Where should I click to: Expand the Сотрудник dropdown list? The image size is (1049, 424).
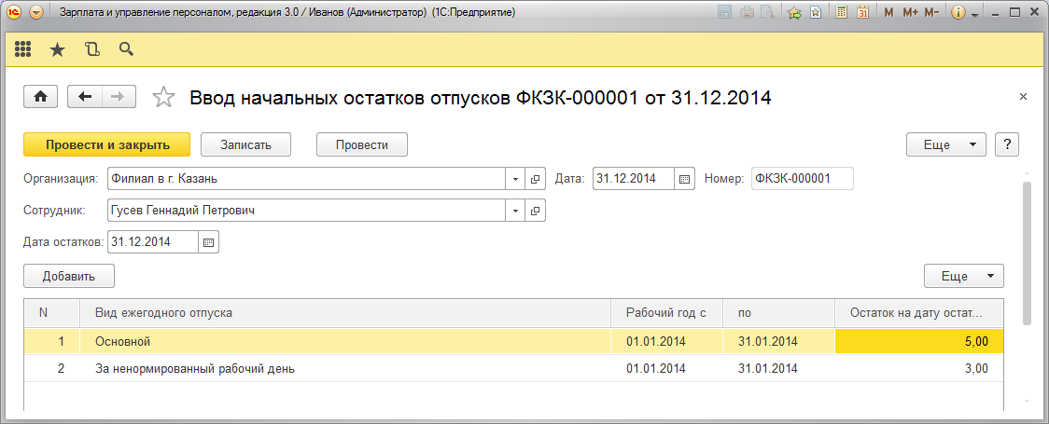515,211
